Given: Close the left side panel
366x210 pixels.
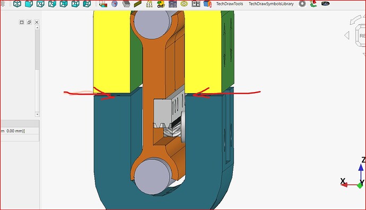Looking at the screenshot, I should coord(37,22).
